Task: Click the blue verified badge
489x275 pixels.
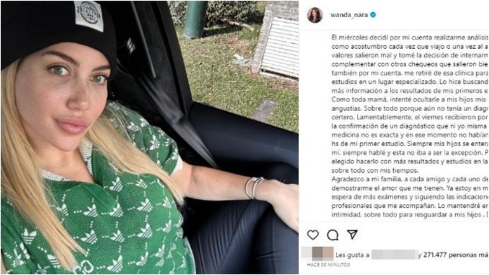Action: coord(373,15)
